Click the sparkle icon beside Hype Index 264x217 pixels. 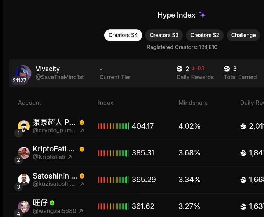pos(202,14)
